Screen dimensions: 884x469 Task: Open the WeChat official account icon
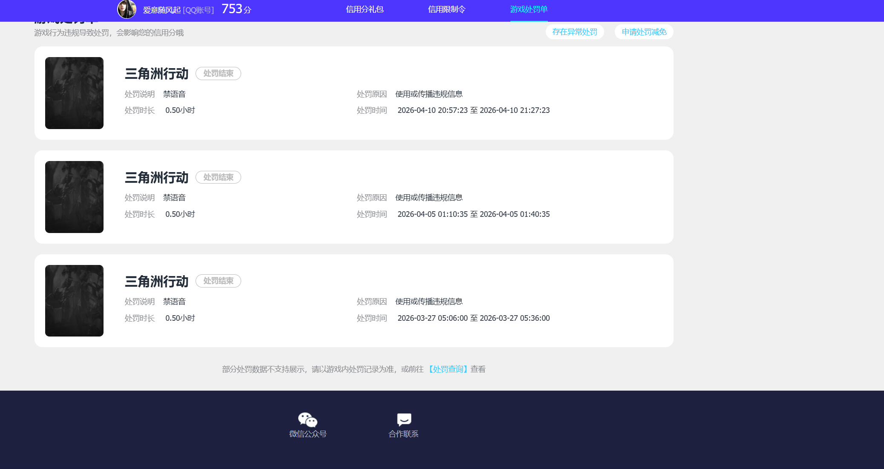[308, 420]
